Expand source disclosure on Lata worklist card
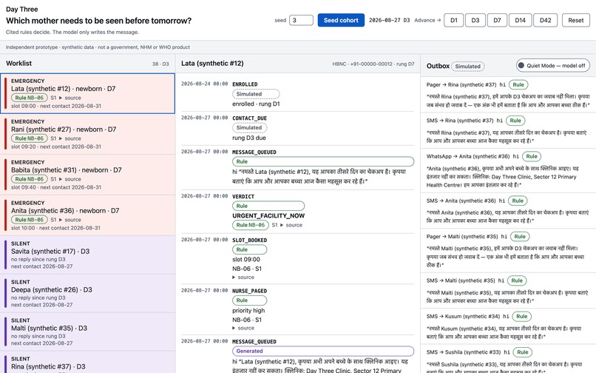This screenshot has height=373, width=596. point(70,98)
